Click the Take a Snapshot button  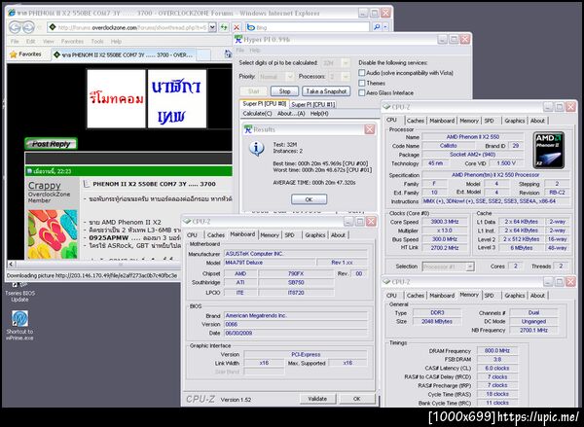pos(326,91)
